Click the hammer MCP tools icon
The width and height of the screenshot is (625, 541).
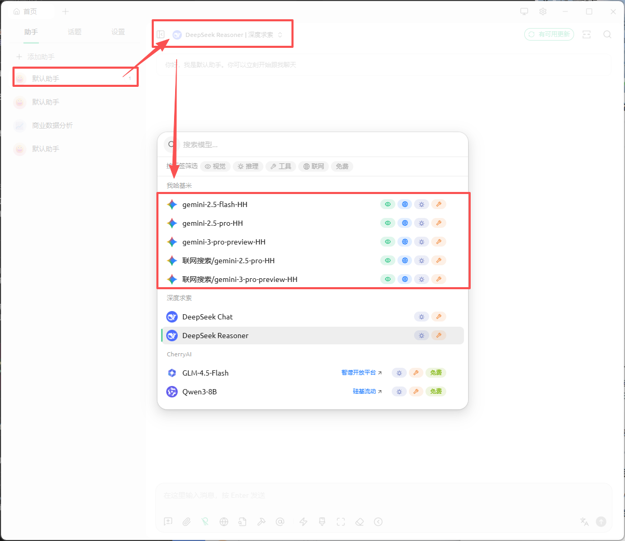tap(261, 522)
